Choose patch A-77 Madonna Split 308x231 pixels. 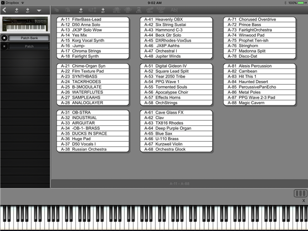[x=259, y=51]
